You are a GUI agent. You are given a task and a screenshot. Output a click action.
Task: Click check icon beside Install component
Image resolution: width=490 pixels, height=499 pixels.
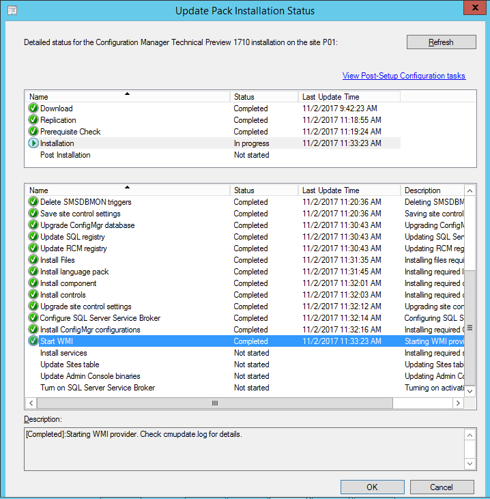click(33, 283)
